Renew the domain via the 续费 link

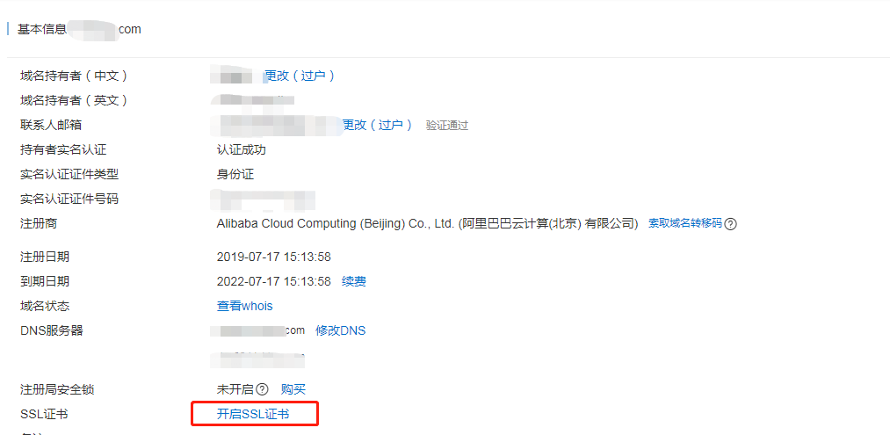tap(353, 281)
